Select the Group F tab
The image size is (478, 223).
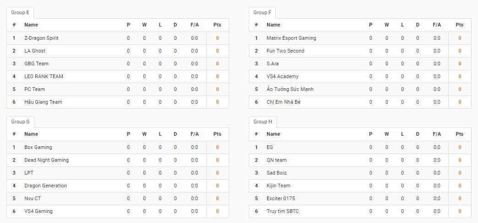click(x=262, y=12)
